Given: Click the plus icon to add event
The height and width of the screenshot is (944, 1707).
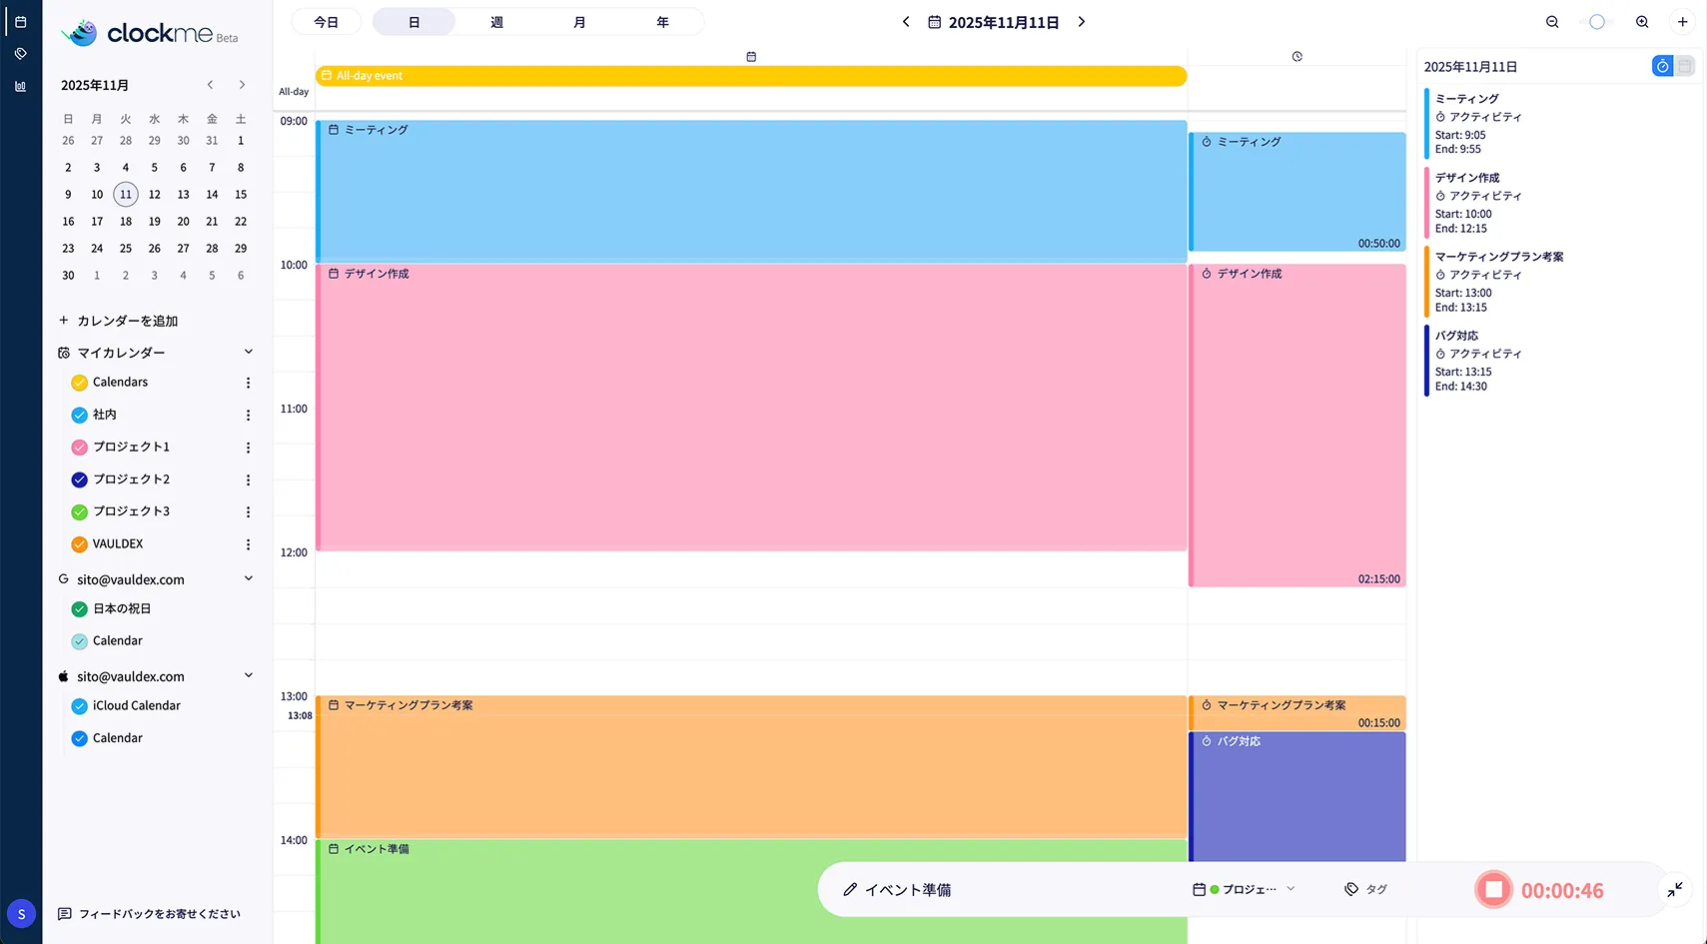Looking at the screenshot, I should click(x=1683, y=22).
